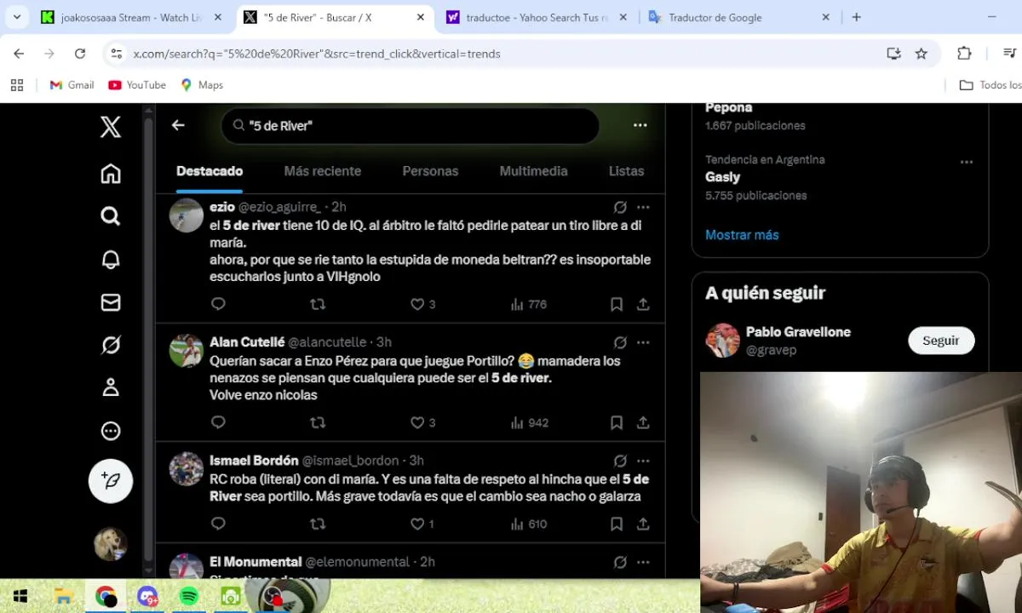Repost Ismael Bordón's post
The image size is (1022, 613).
(318, 524)
